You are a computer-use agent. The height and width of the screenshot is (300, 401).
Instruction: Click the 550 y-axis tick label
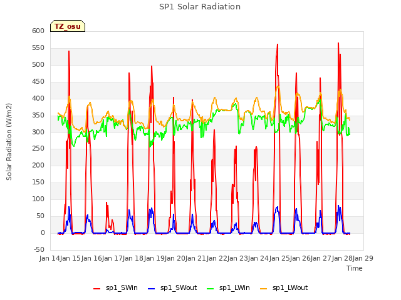click(38, 48)
